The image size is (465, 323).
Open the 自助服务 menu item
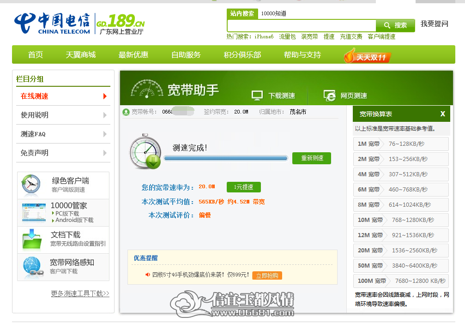point(186,54)
